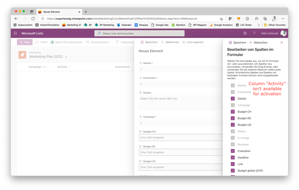The width and height of the screenshot is (299, 190).
Task: Uncheck the Budget US column checkbox
Action: coord(233,125)
